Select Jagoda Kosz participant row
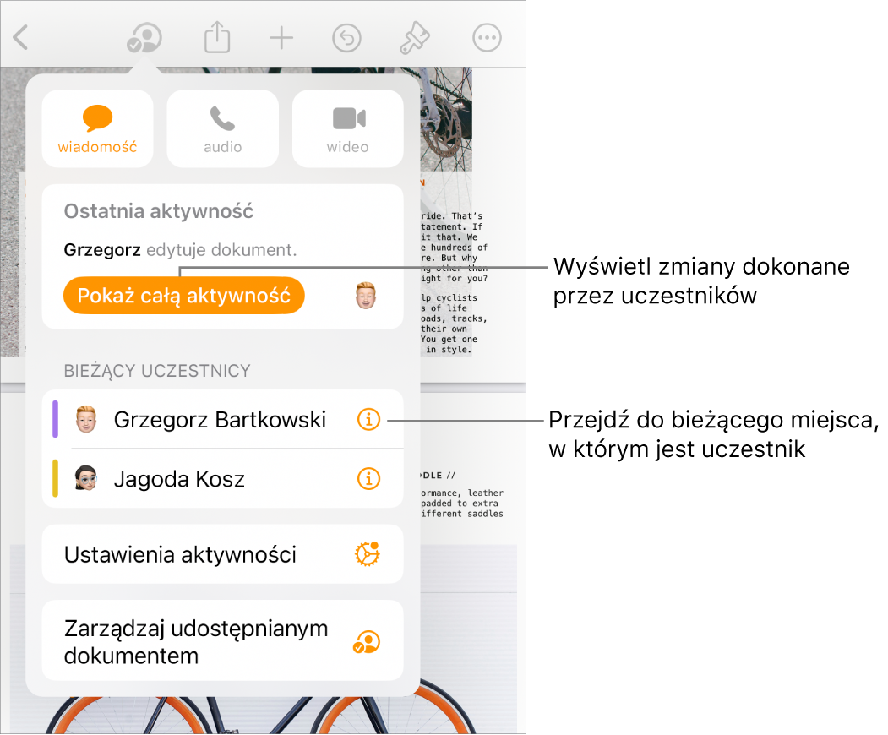The width and height of the screenshot is (888, 735). point(222,479)
